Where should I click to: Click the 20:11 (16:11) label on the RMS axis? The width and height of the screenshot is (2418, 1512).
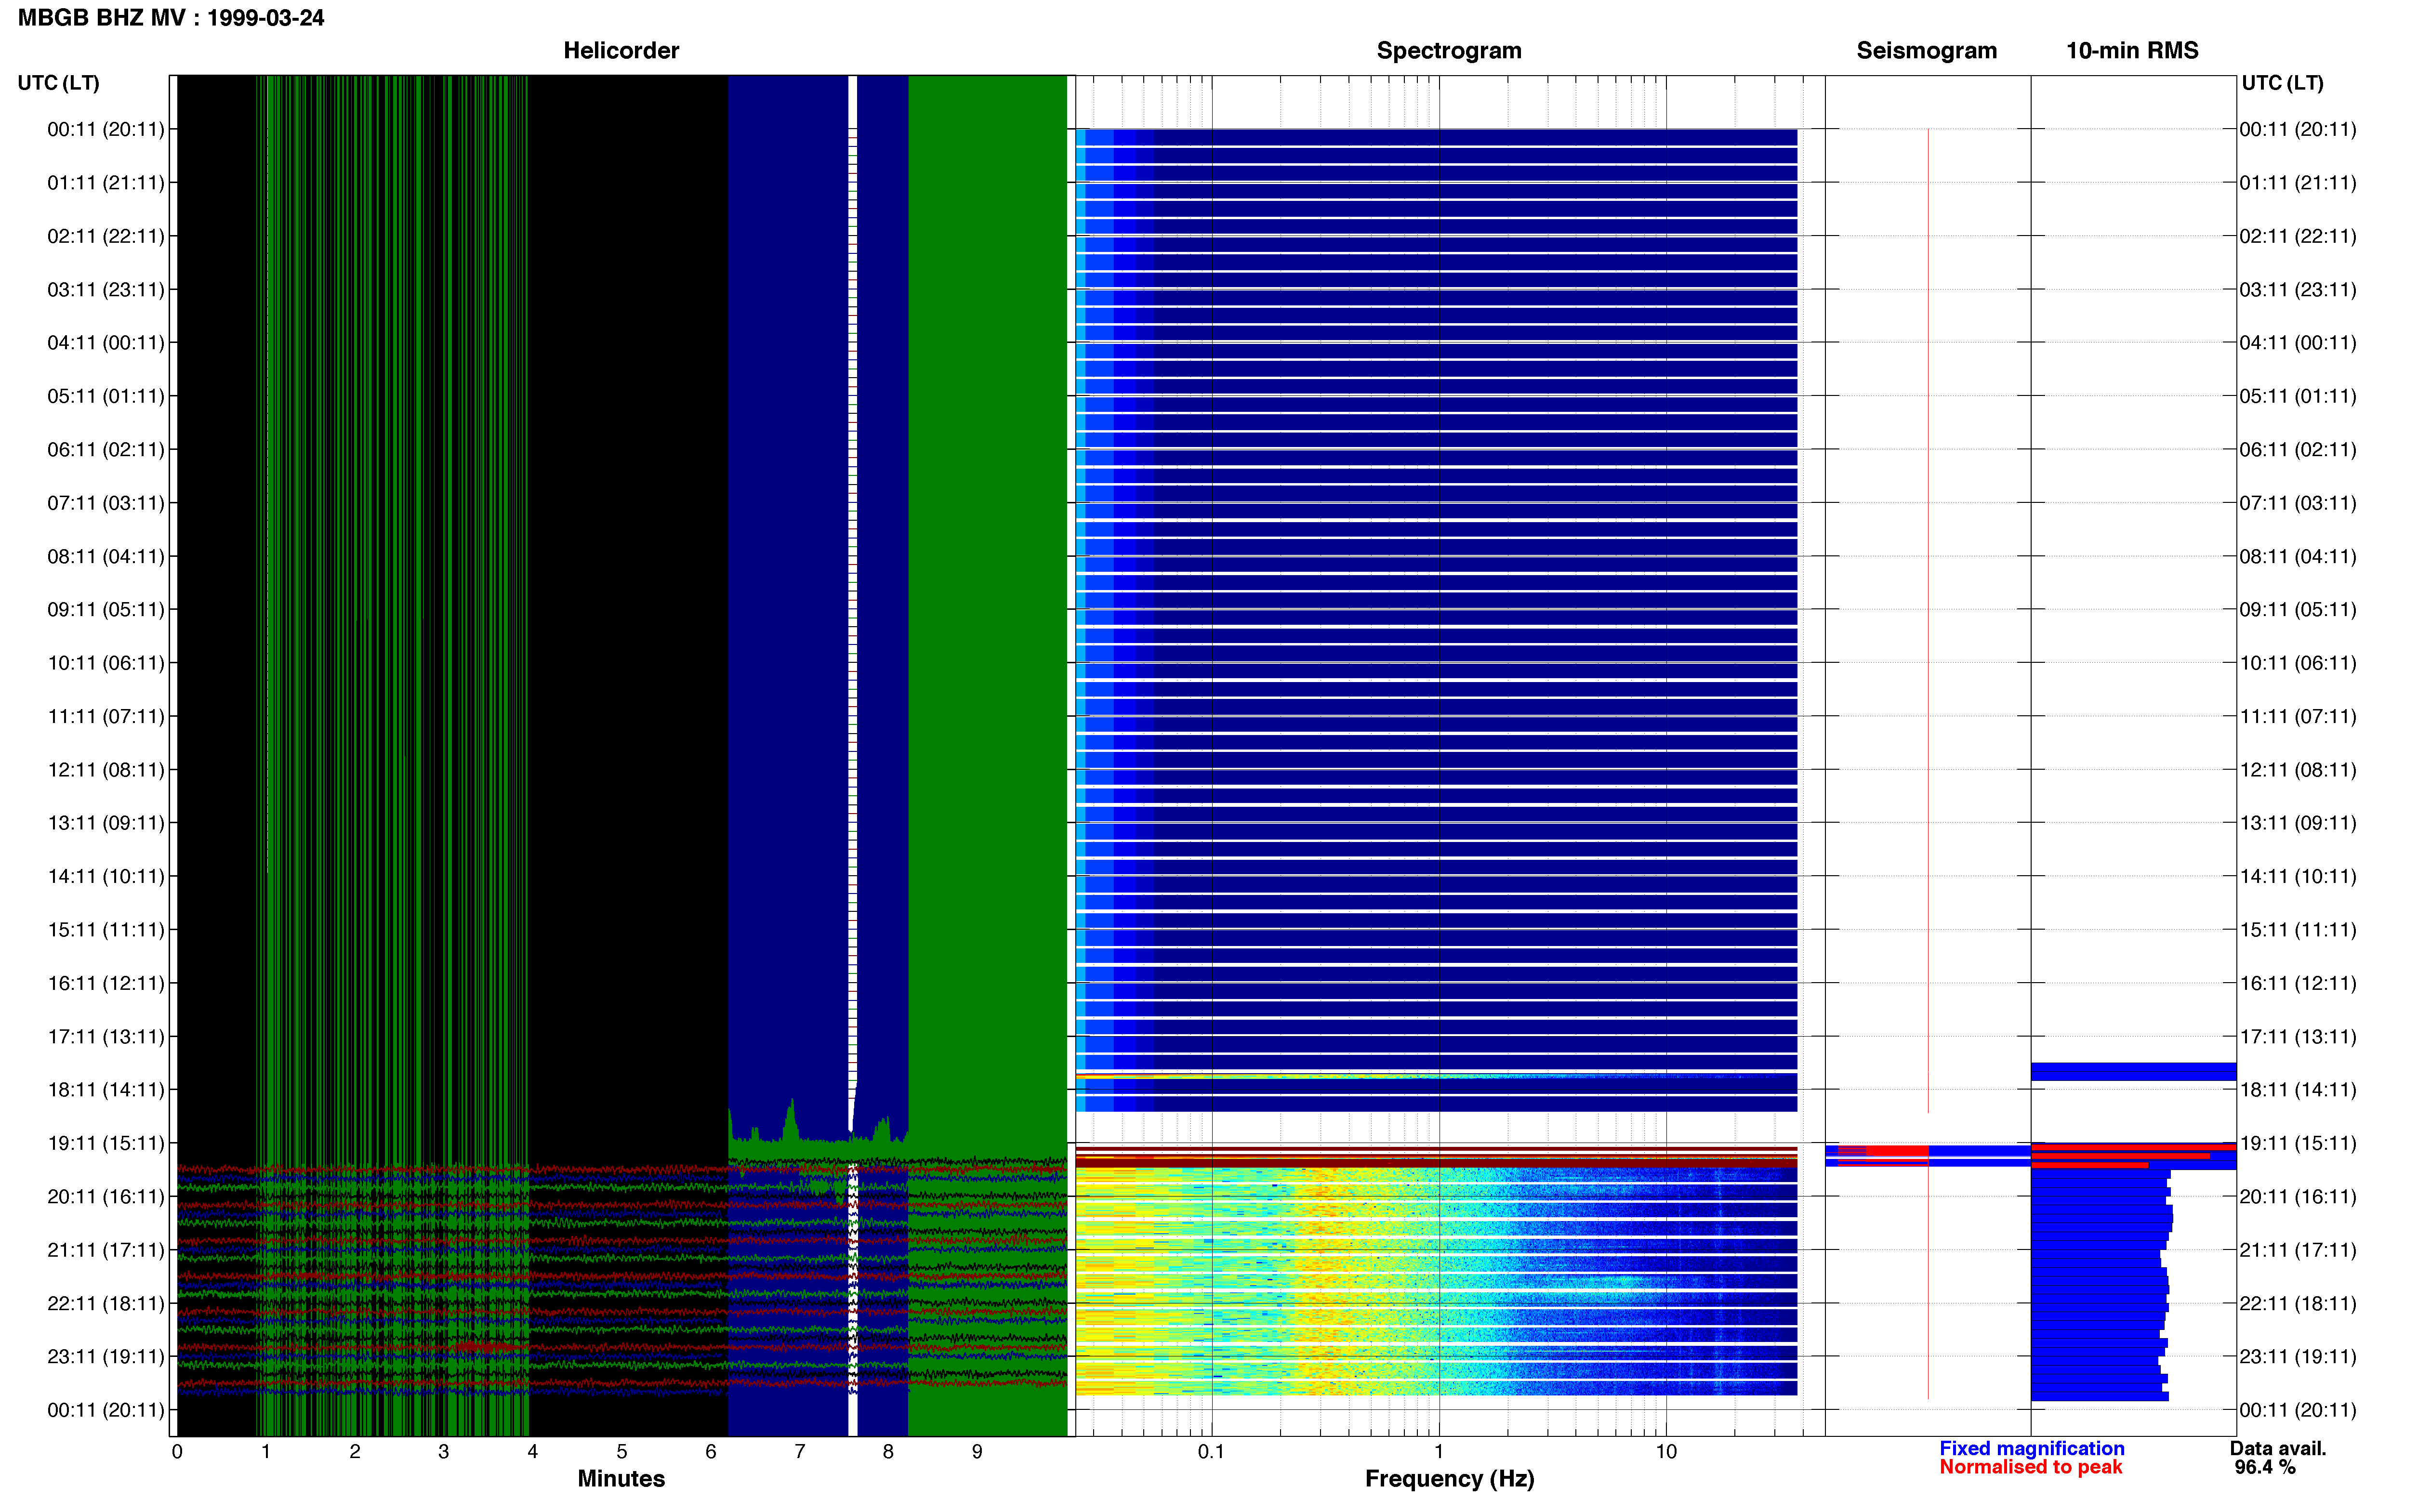(x=2298, y=1197)
